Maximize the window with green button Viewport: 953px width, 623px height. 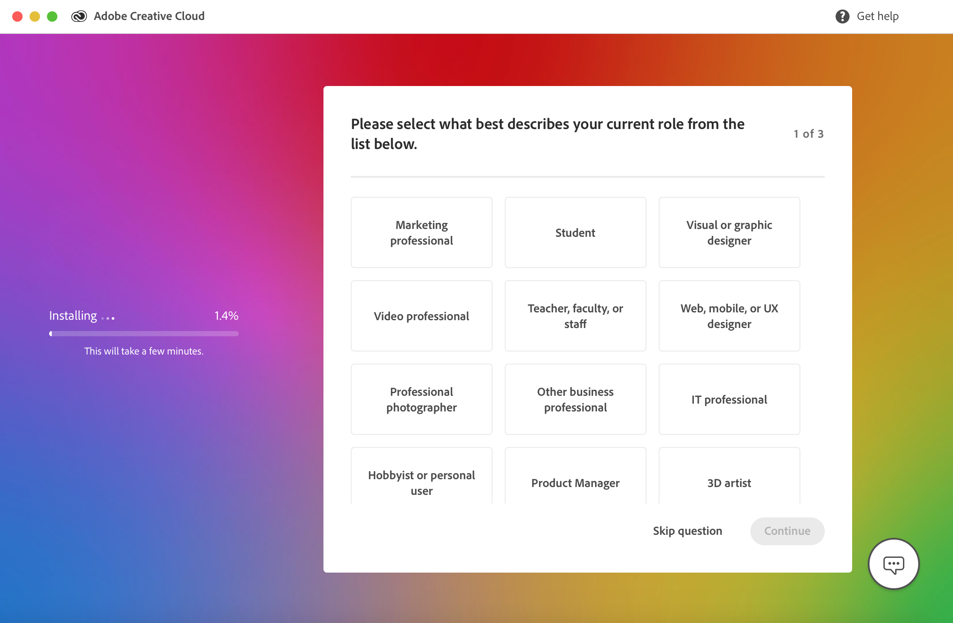pyautogui.click(x=52, y=17)
